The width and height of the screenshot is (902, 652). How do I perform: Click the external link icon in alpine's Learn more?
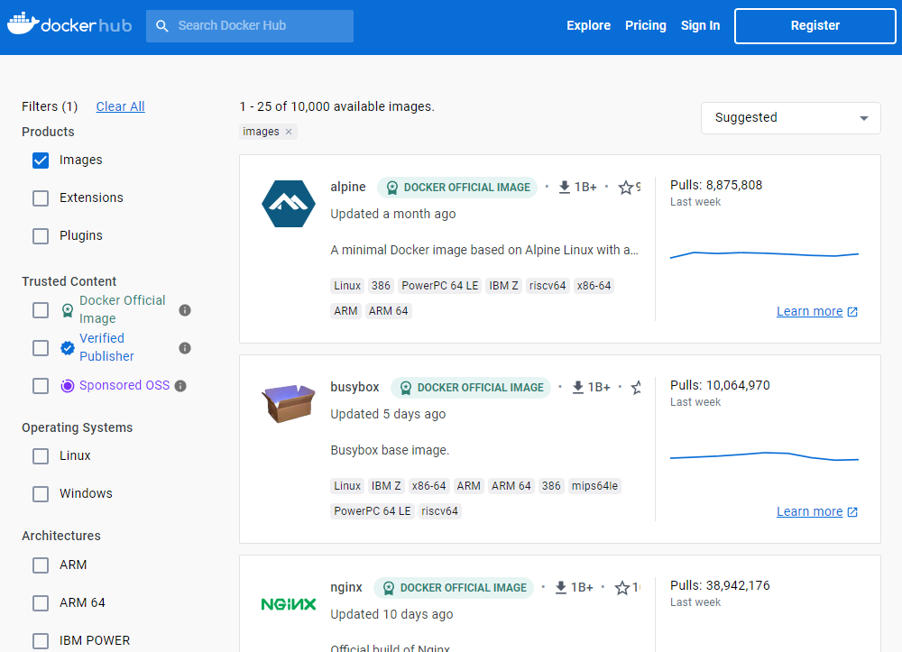[852, 312]
